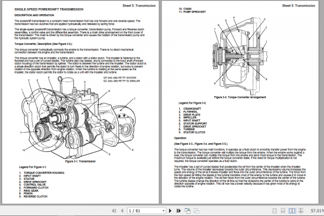Click Legend For Figure 3-2 label
Viewport: 324px width, 216px height.
tap(192, 103)
